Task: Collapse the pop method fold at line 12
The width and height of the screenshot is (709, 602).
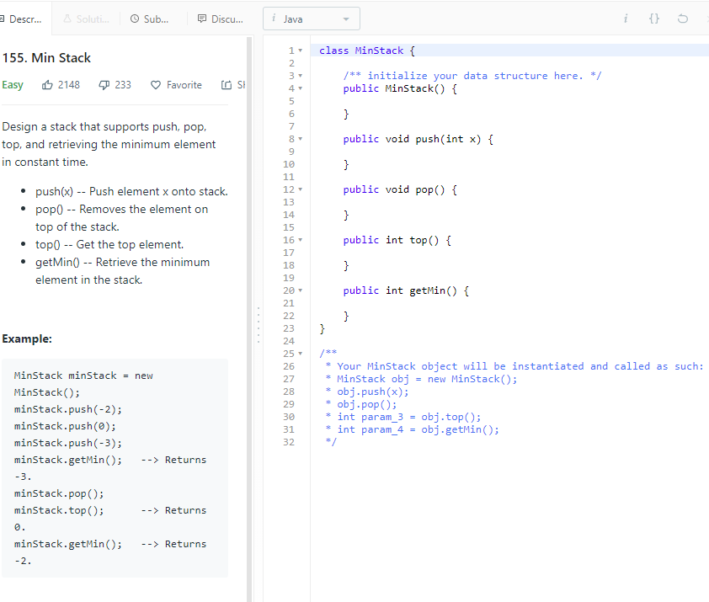Action: pyautogui.click(x=301, y=189)
